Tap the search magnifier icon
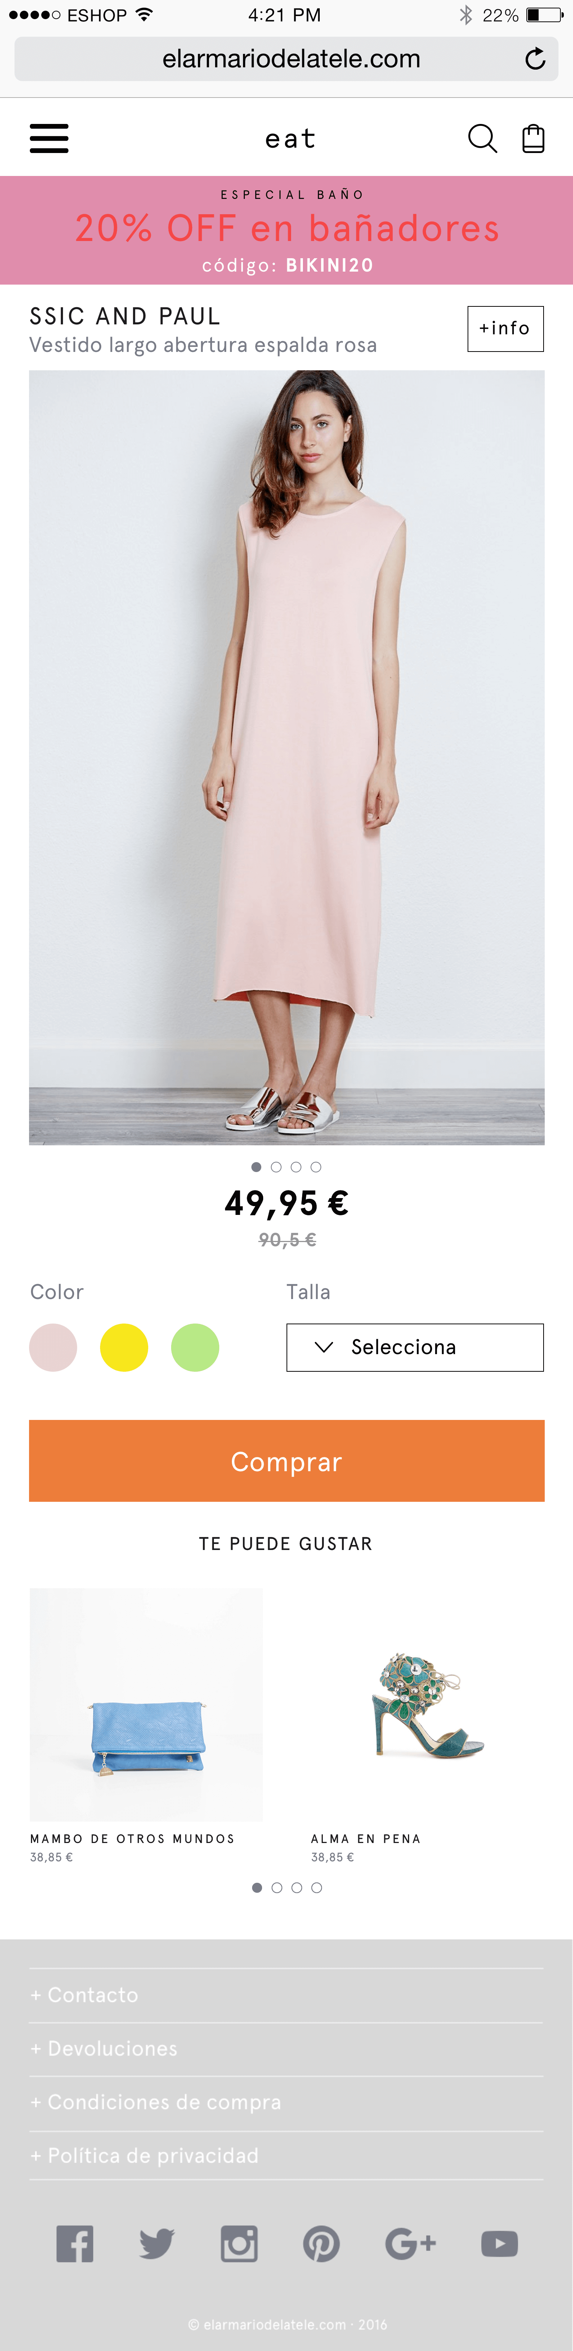The image size is (573, 2351). (482, 139)
